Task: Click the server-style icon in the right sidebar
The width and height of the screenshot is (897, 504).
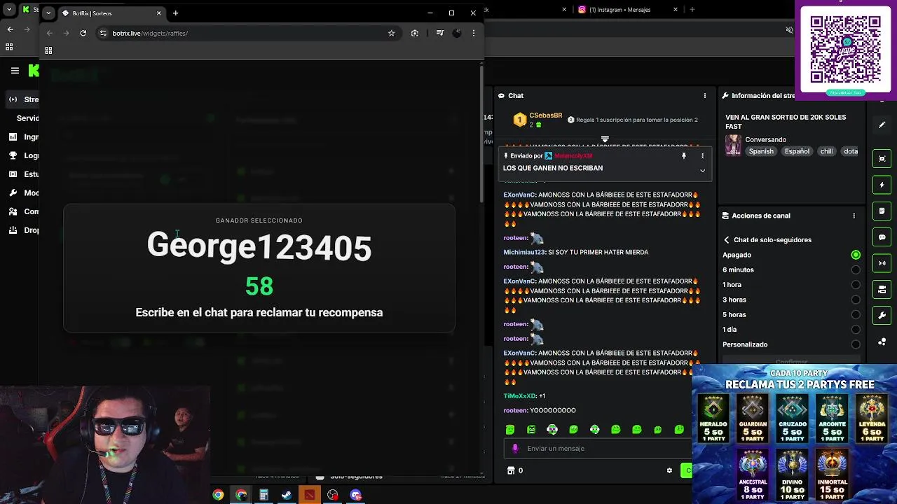Action: coord(882,289)
